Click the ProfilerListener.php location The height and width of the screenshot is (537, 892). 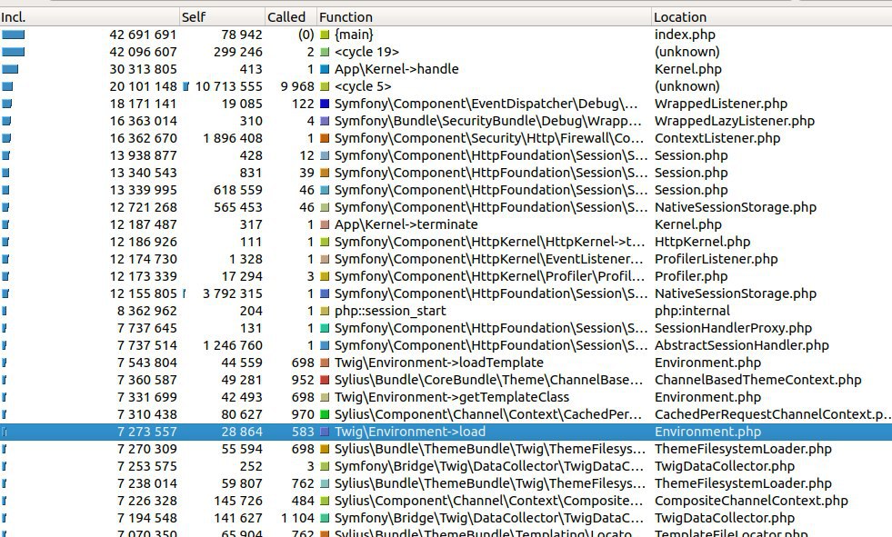pyautogui.click(x=717, y=259)
